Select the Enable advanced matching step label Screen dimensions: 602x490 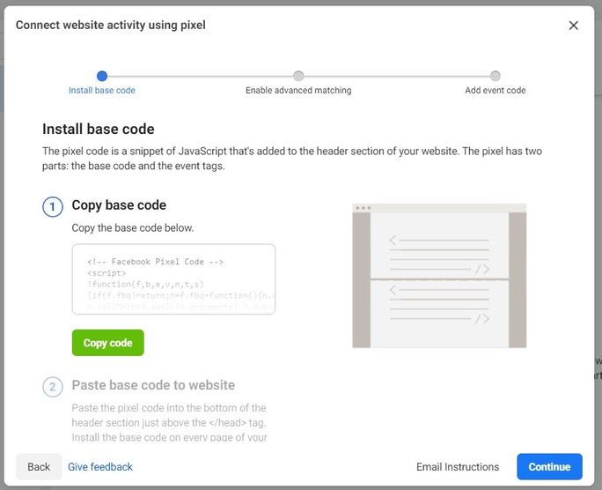click(x=298, y=91)
